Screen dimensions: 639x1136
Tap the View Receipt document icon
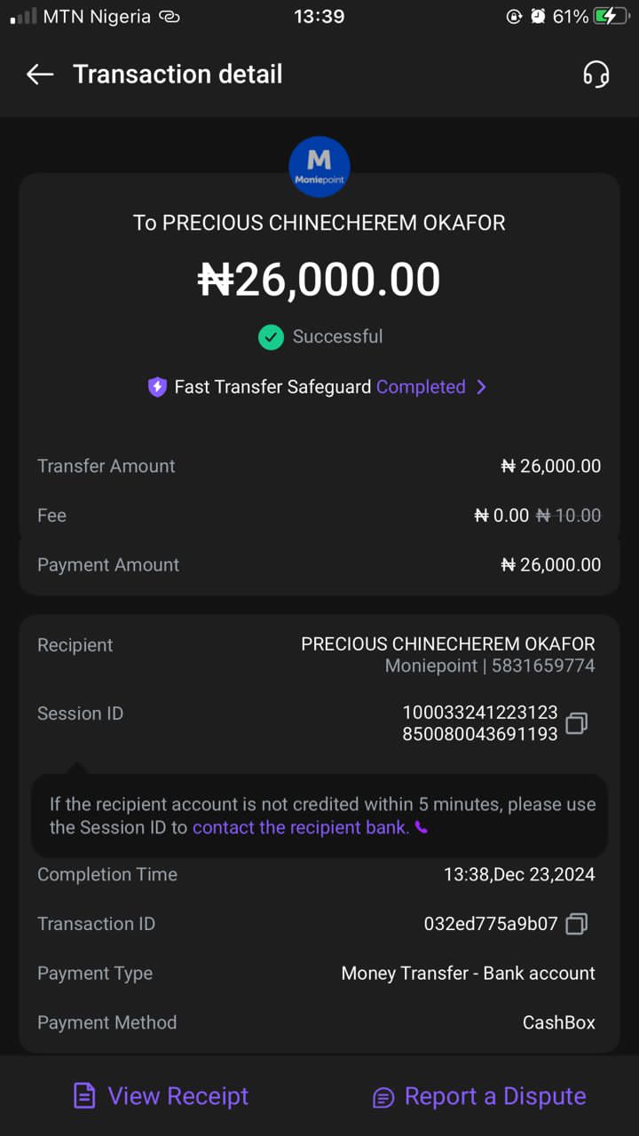(x=84, y=1096)
